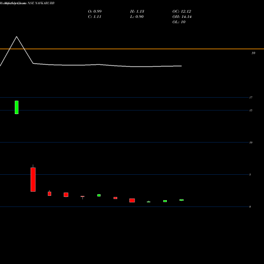This screenshot has height=264, width=264.
Task: Click the '10' label beside the orange line
Action: click(x=253, y=53)
